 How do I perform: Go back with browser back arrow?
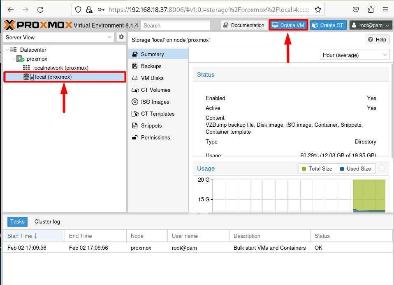point(11,10)
